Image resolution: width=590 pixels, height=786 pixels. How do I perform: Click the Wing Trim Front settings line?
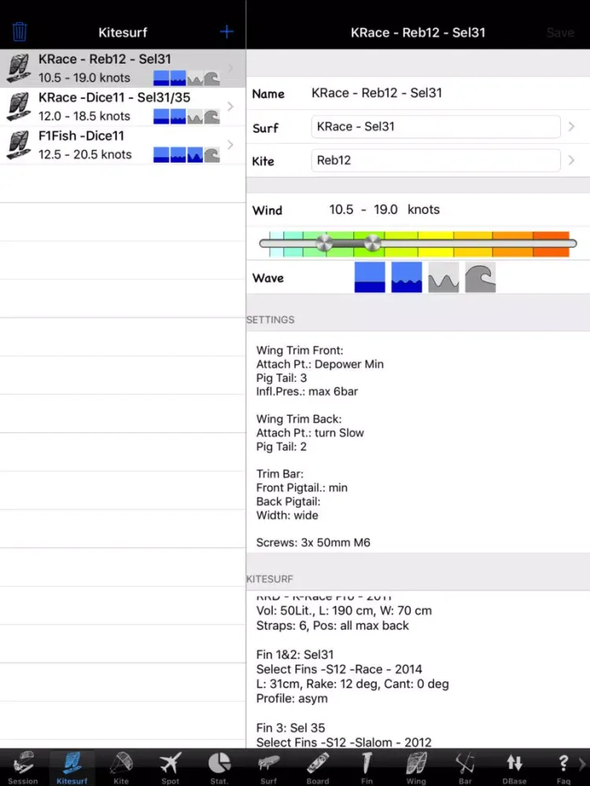coord(300,351)
